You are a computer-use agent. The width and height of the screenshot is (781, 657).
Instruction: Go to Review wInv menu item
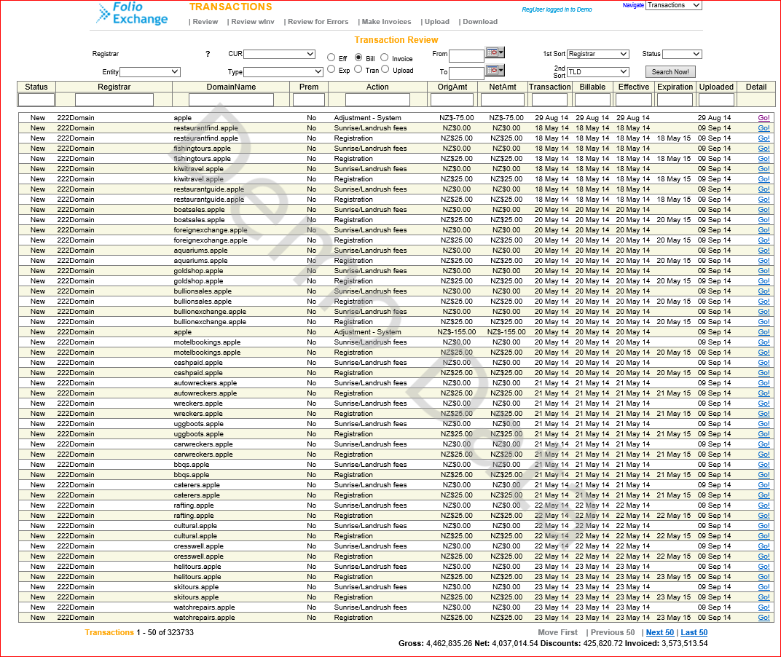tap(253, 22)
